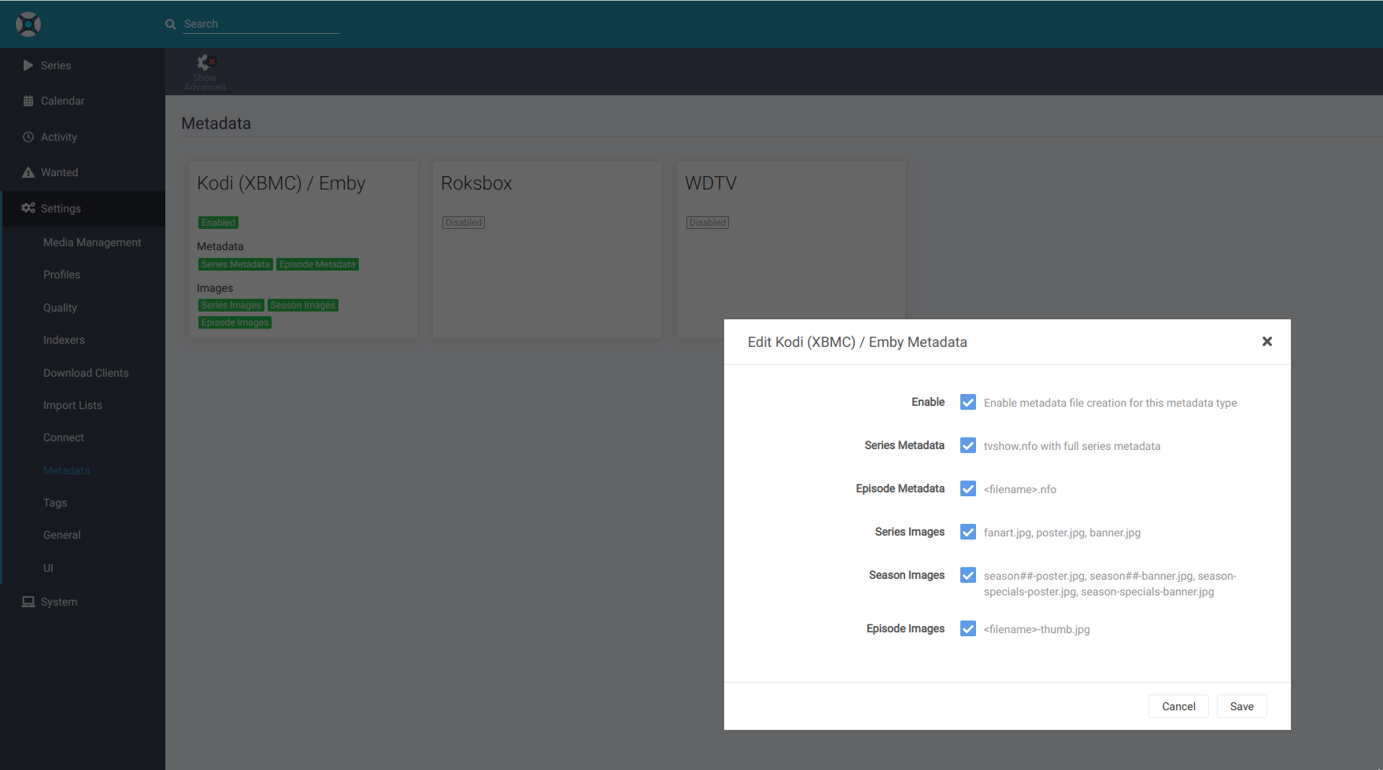Screen dimensions: 1383x770
Task: Cancel the Edit Kodi metadata dialog
Action: coord(1178,706)
